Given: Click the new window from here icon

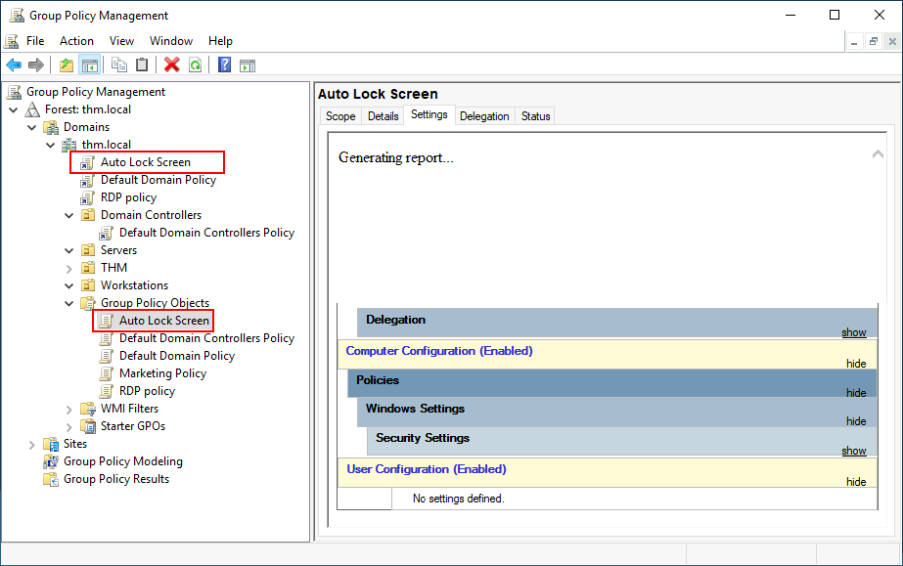Looking at the screenshot, I should tap(248, 65).
